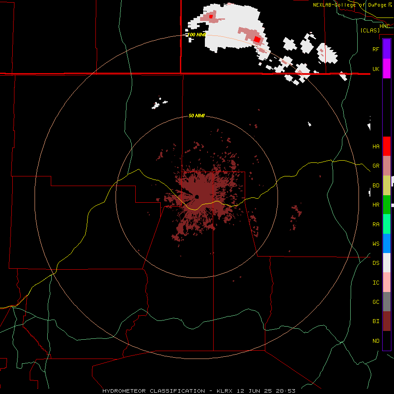
Task: Click the "GC" legend label
Action: click(x=376, y=302)
